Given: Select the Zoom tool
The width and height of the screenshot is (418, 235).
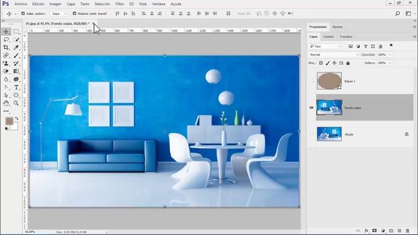Looking at the screenshot, I should [16, 103].
